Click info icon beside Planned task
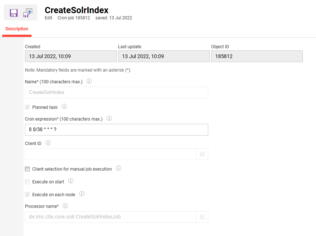Viewport: 316px width, 236px height. 64,106
